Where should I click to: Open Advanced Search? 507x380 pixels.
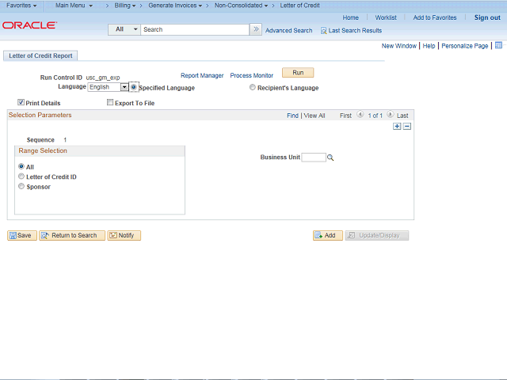pos(288,31)
